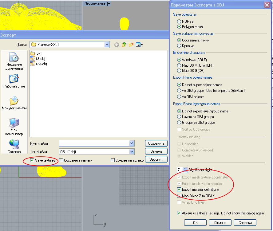Select the 133.obj file

pyautogui.click(x=39, y=64)
